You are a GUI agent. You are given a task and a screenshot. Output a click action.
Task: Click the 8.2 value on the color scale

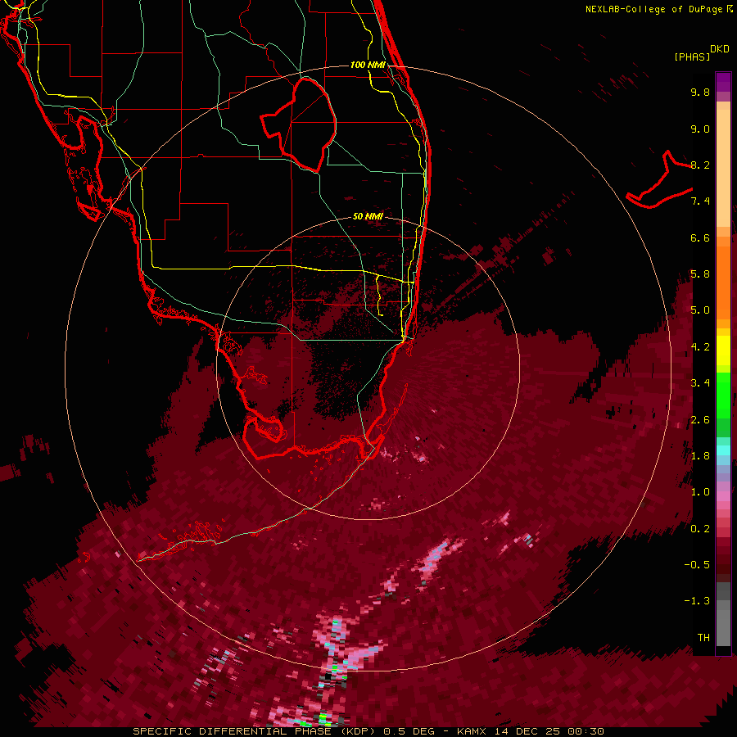coord(700,165)
